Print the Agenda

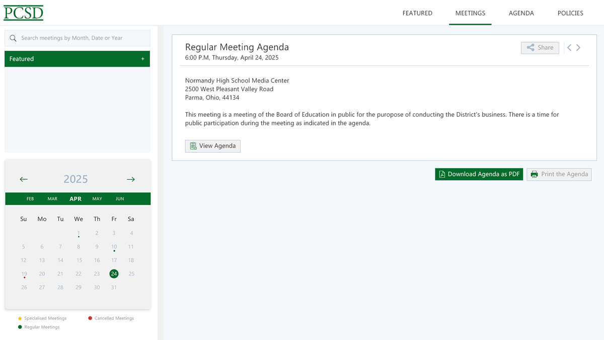559,174
